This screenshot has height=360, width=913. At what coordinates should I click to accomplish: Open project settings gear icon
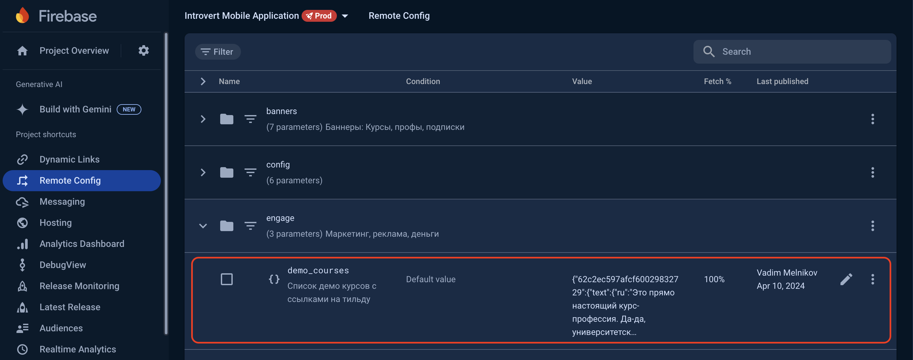click(144, 51)
